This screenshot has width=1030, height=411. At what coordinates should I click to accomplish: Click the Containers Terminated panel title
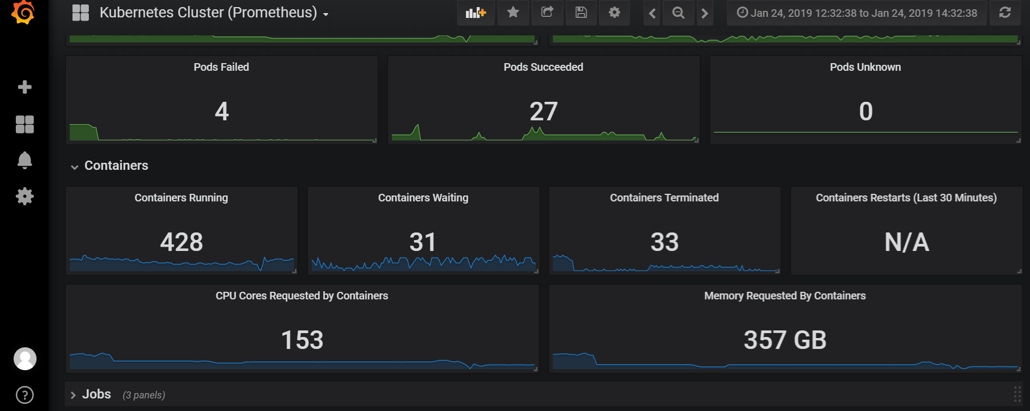[664, 198]
